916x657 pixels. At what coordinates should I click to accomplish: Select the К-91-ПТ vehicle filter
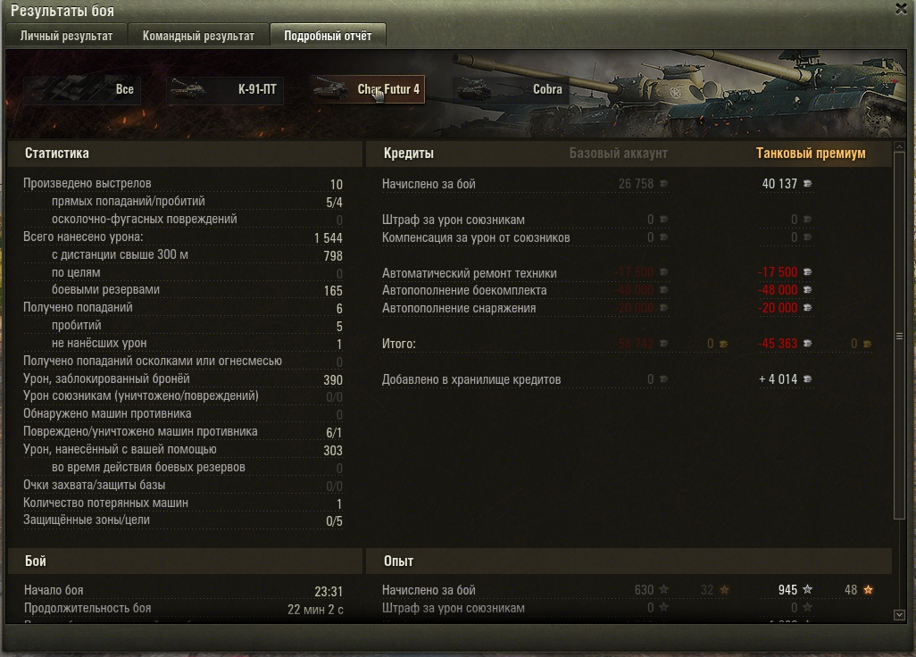point(225,89)
